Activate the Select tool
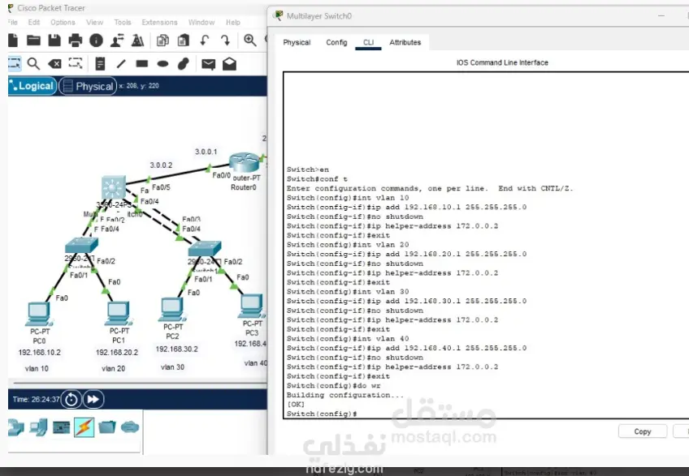The height and width of the screenshot is (476, 689). point(14,63)
